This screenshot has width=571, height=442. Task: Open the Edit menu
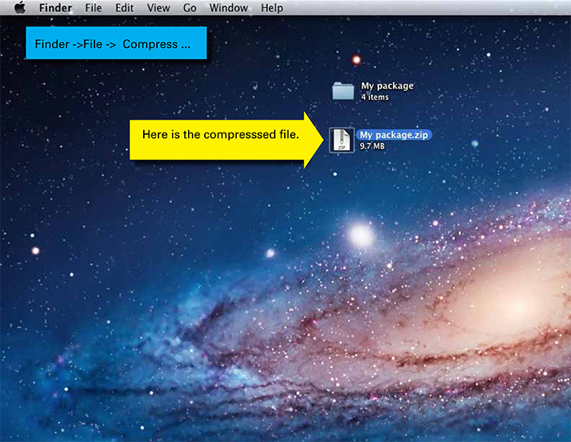(x=124, y=8)
